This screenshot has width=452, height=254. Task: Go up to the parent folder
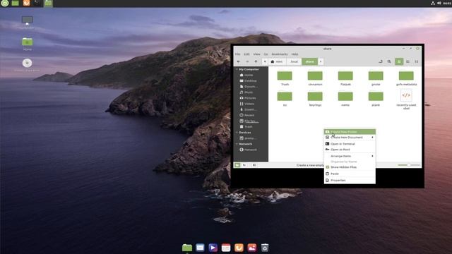256,61
